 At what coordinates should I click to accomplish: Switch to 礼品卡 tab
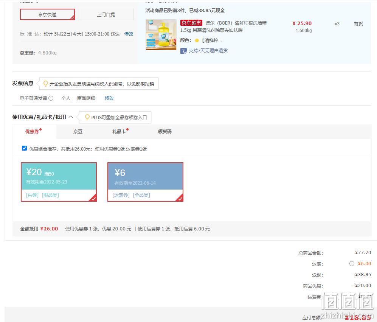[119, 131]
